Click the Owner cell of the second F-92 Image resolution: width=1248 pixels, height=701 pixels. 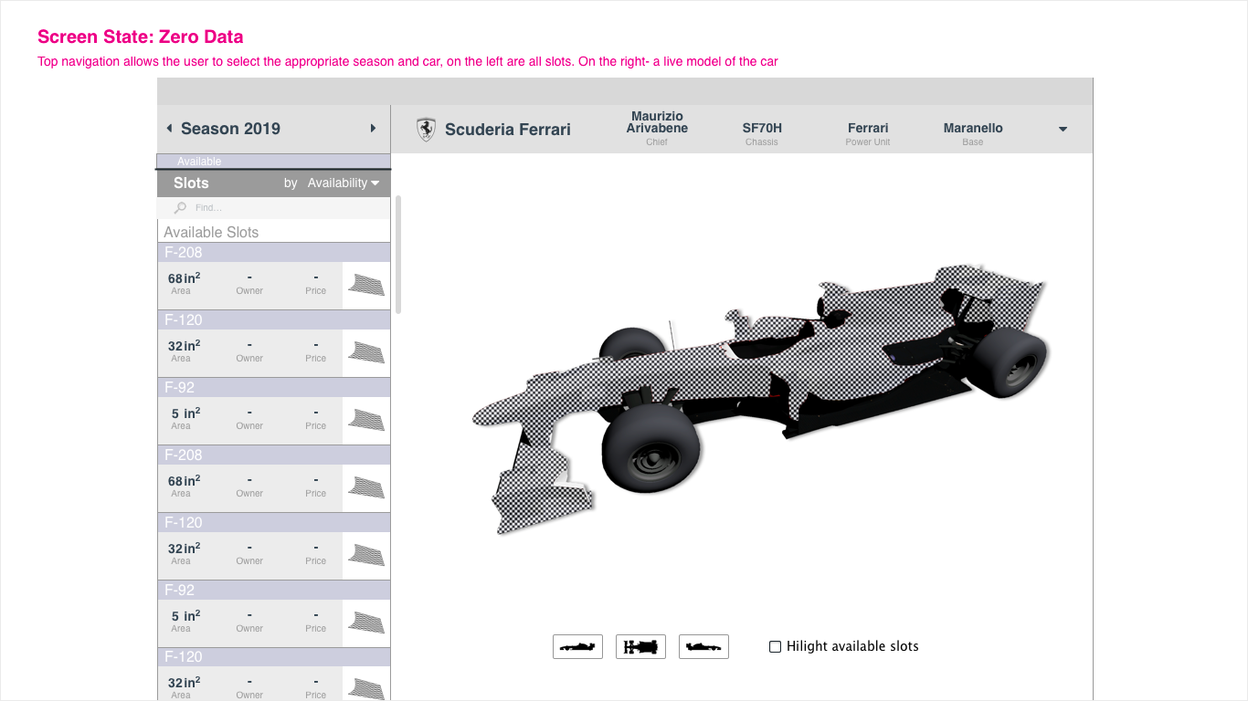tap(249, 621)
